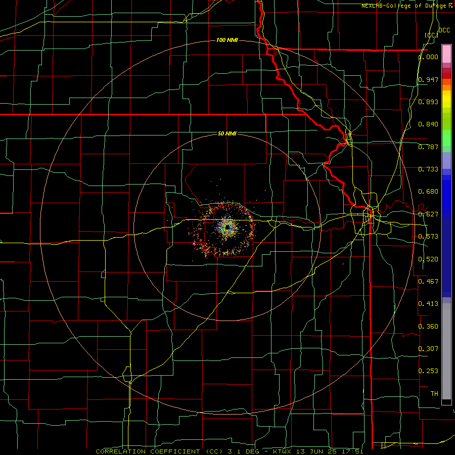Select the 0.520 scale value
The image size is (455, 455).
[x=428, y=259]
